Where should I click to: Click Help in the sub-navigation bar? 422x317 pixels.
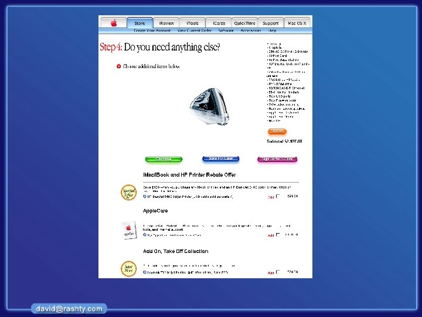pyautogui.click(x=272, y=31)
